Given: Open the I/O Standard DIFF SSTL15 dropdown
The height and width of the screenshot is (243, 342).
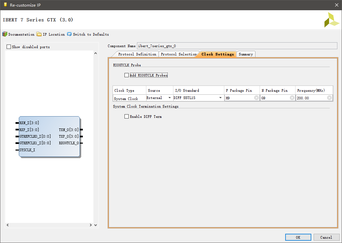Looking at the screenshot, I should (x=221, y=98).
